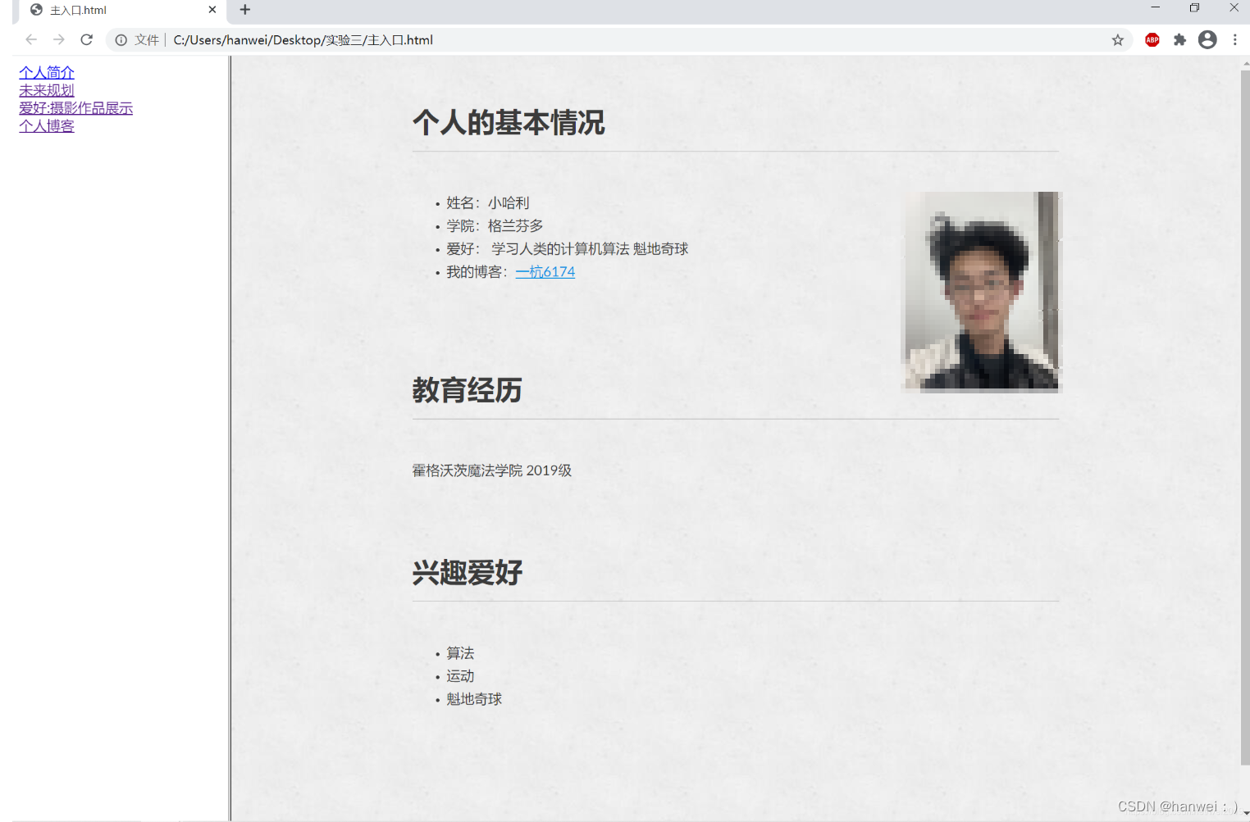Viewport: 1250px width, 822px height.
Task: Reload the 主入口.html page
Action: pos(86,39)
